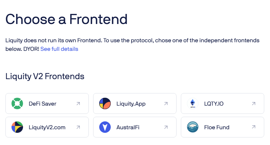Open the See full details link
Viewport: 270px width, 145px height.
pyautogui.click(x=59, y=49)
